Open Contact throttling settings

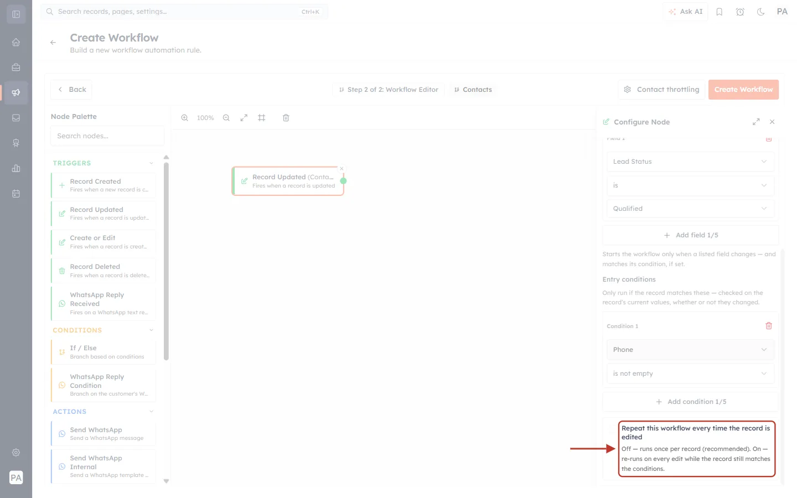tap(661, 90)
